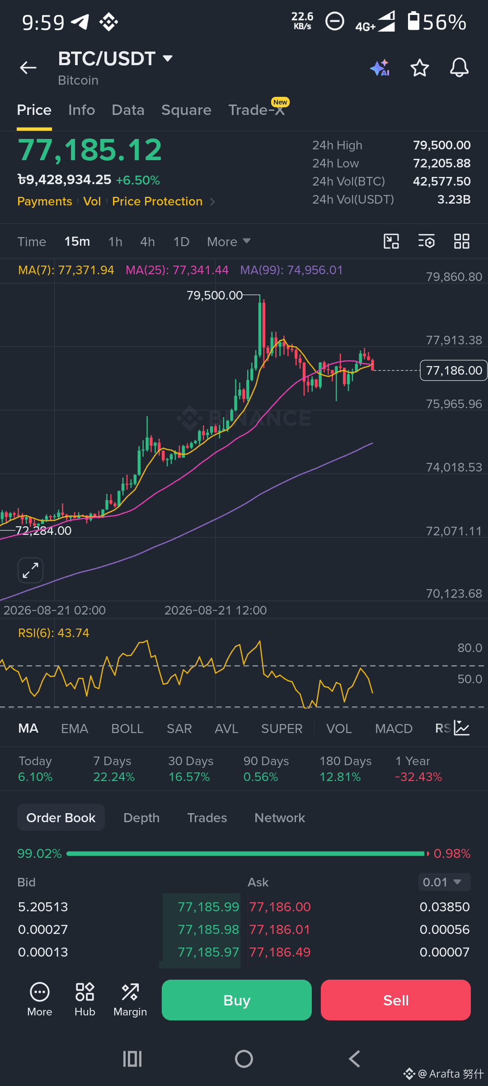Tap Android home button
Image resolution: width=488 pixels, height=1086 pixels.
(x=244, y=1059)
